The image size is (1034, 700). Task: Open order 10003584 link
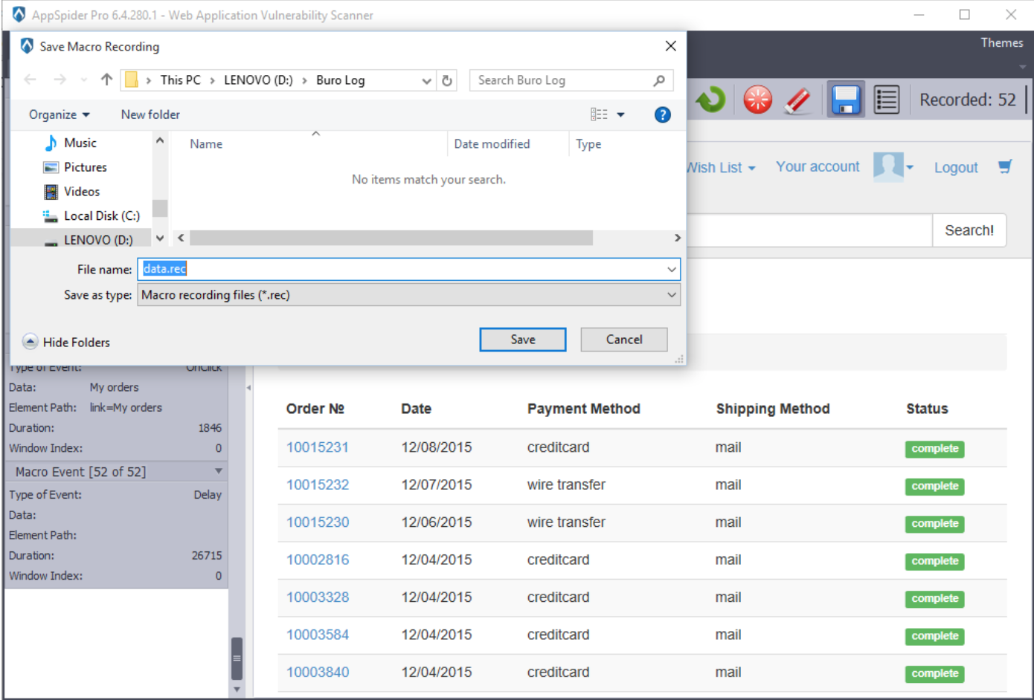pyautogui.click(x=318, y=635)
